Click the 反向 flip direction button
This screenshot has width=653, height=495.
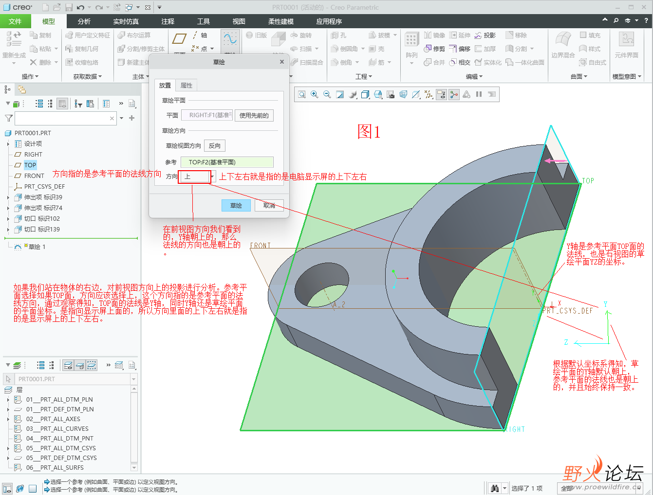pyautogui.click(x=215, y=145)
